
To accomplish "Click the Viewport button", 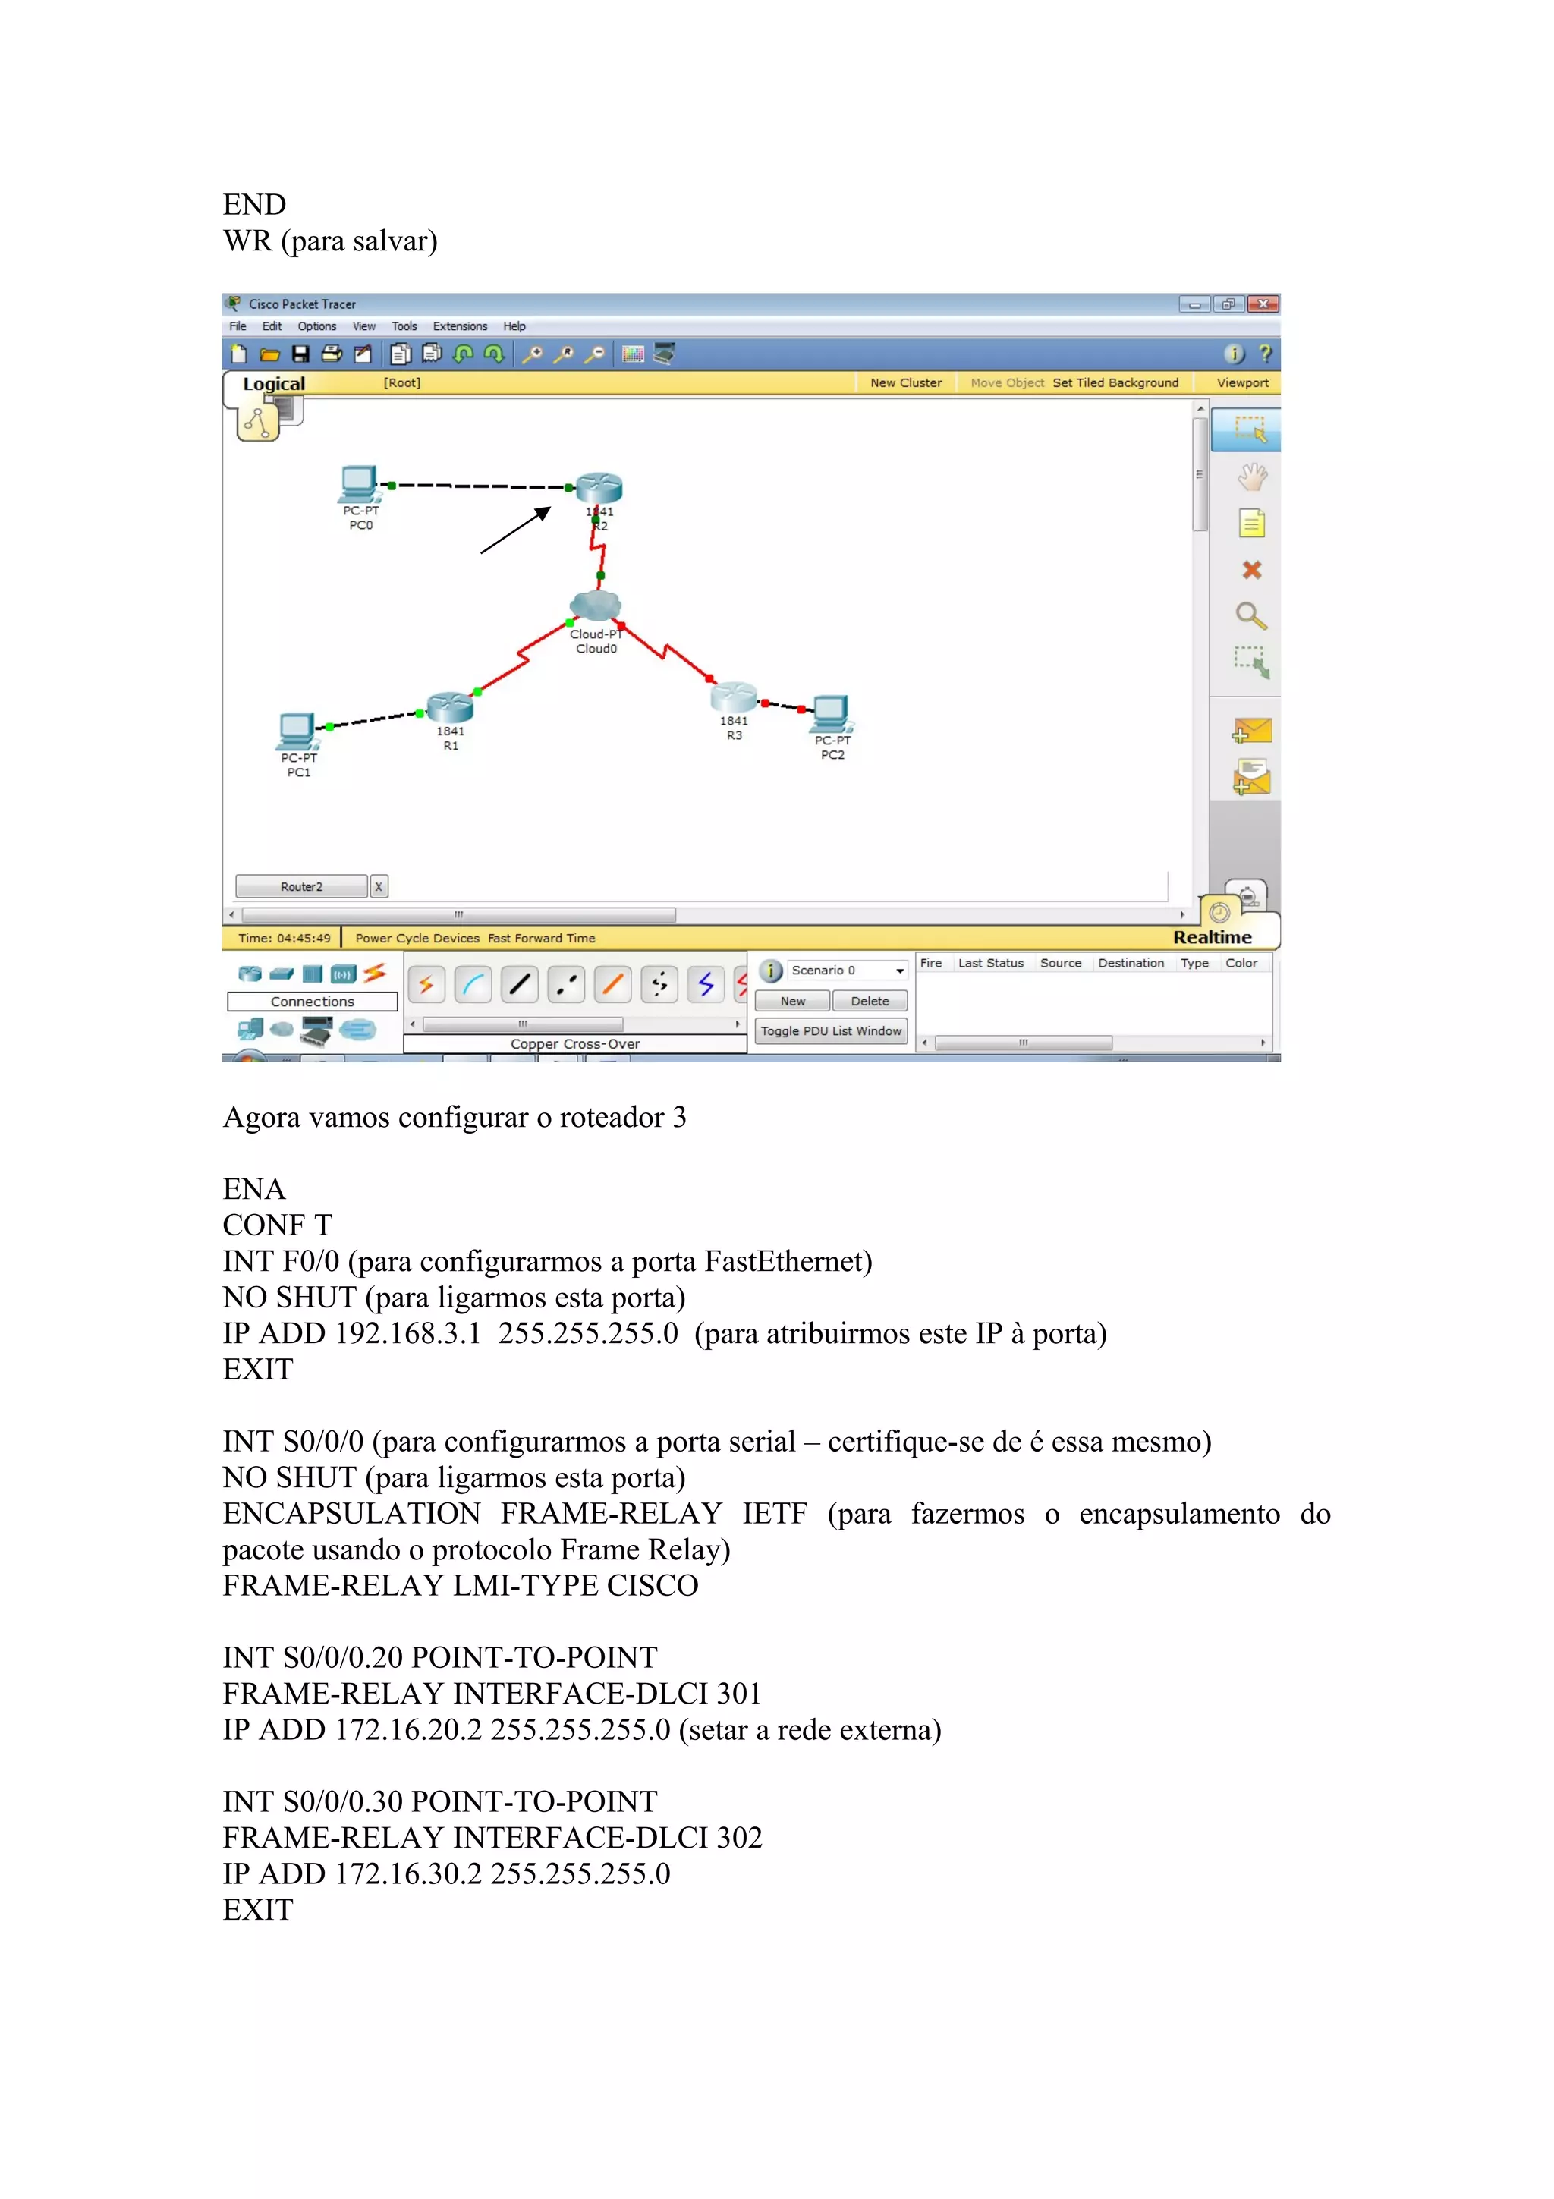I will 1242,383.
